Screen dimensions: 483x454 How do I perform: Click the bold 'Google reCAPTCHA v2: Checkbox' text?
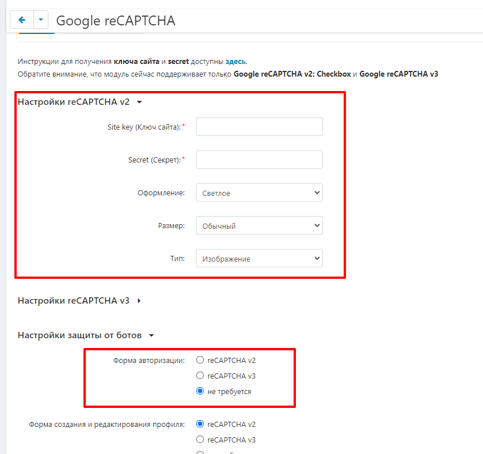tap(292, 74)
